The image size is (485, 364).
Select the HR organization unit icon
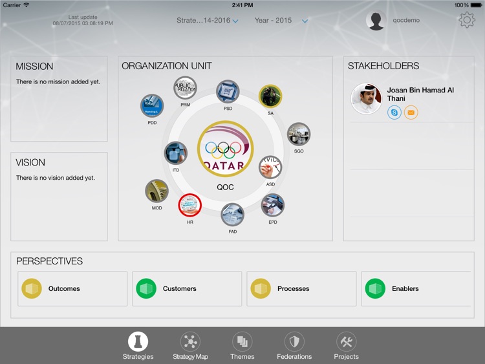tap(190, 206)
